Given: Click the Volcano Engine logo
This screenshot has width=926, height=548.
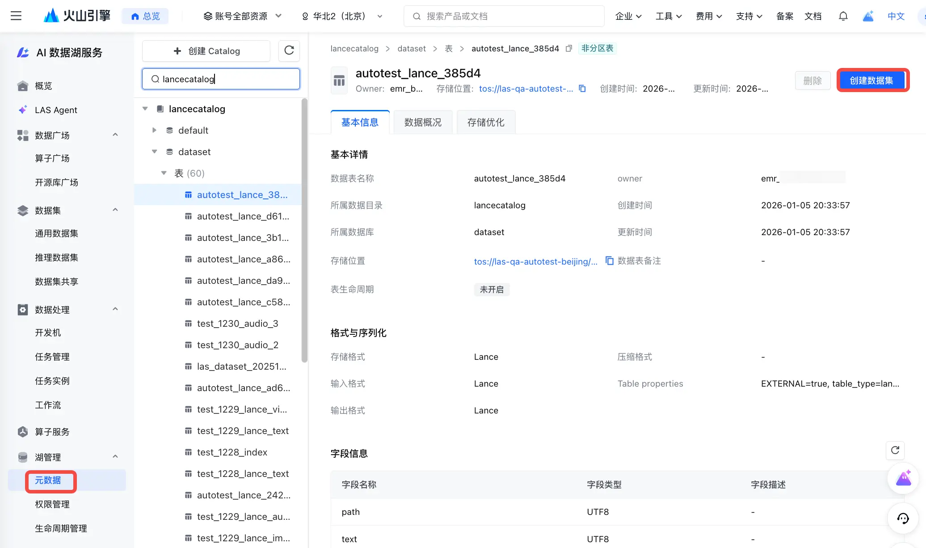Looking at the screenshot, I should click(x=77, y=16).
